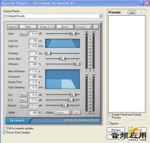The width and height of the screenshot is (150, 143).
Task: Click the Room Size value field
Action: pos(33,59)
